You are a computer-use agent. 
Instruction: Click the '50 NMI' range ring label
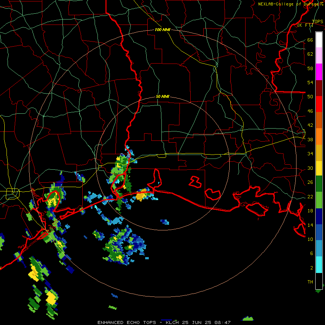[162, 96]
